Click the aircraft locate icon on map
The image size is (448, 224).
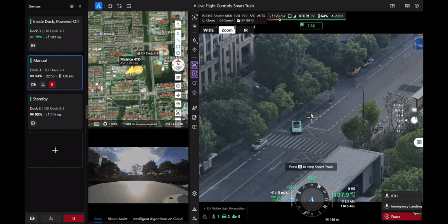tap(178, 95)
